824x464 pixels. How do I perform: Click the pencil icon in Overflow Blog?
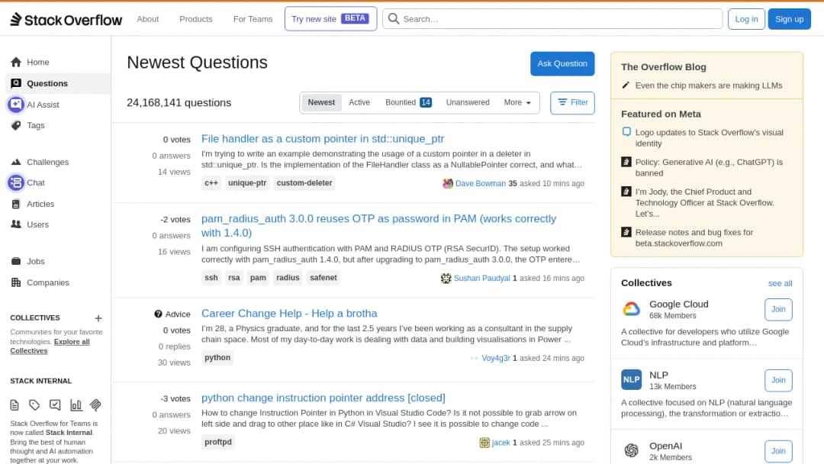pyautogui.click(x=626, y=85)
